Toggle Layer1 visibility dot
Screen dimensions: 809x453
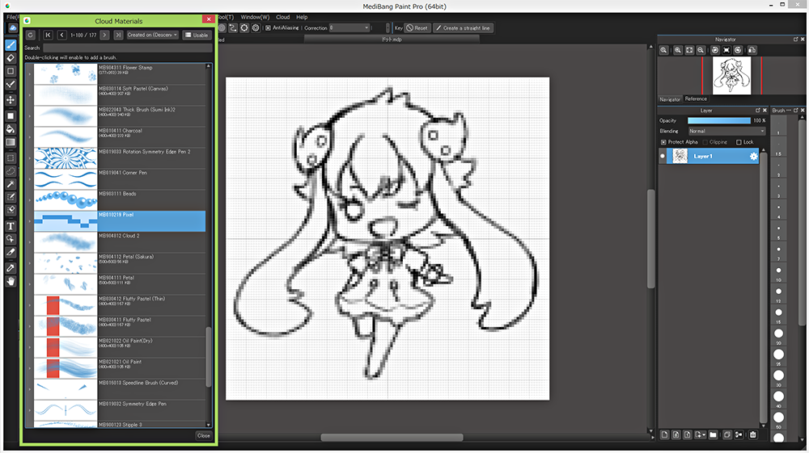663,156
